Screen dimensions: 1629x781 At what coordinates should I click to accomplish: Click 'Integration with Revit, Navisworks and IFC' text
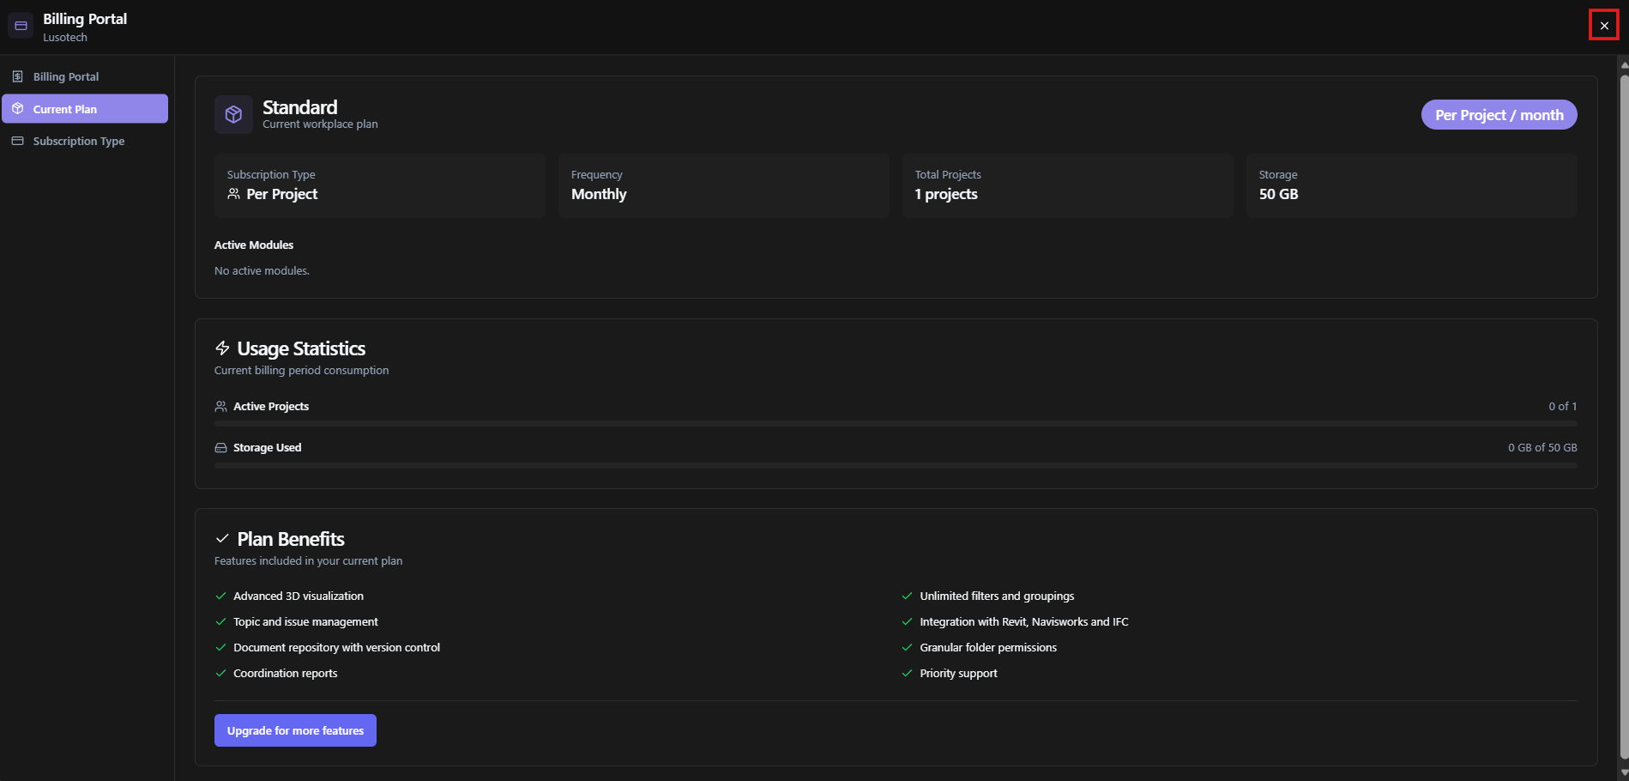coord(1024,621)
